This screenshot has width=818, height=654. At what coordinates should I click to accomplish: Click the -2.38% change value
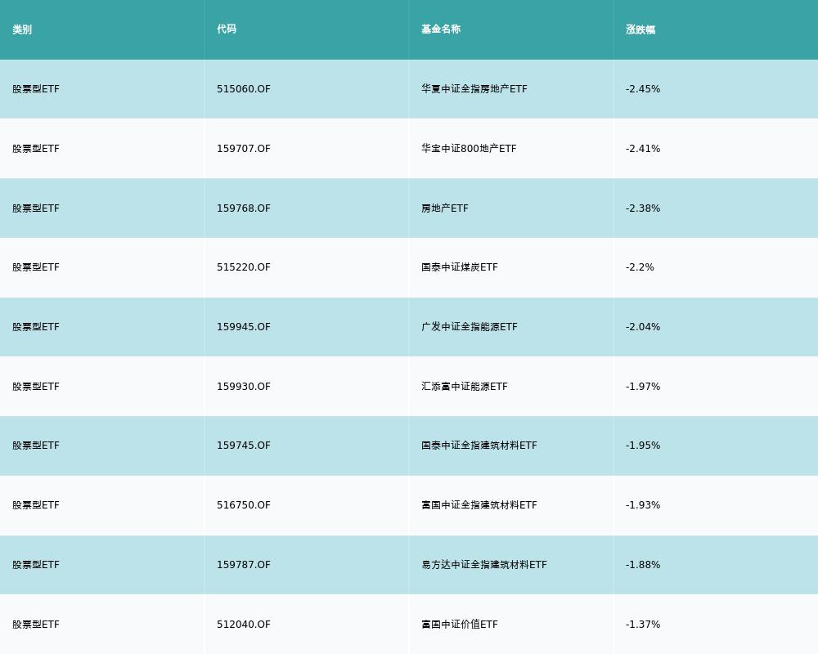pos(643,208)
